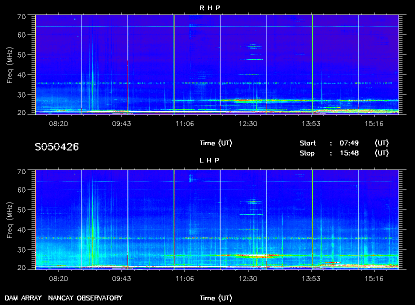415x305 pixels.
Task: Click the "30" frequency tick on LHP axis
Action: coord(21,250)
